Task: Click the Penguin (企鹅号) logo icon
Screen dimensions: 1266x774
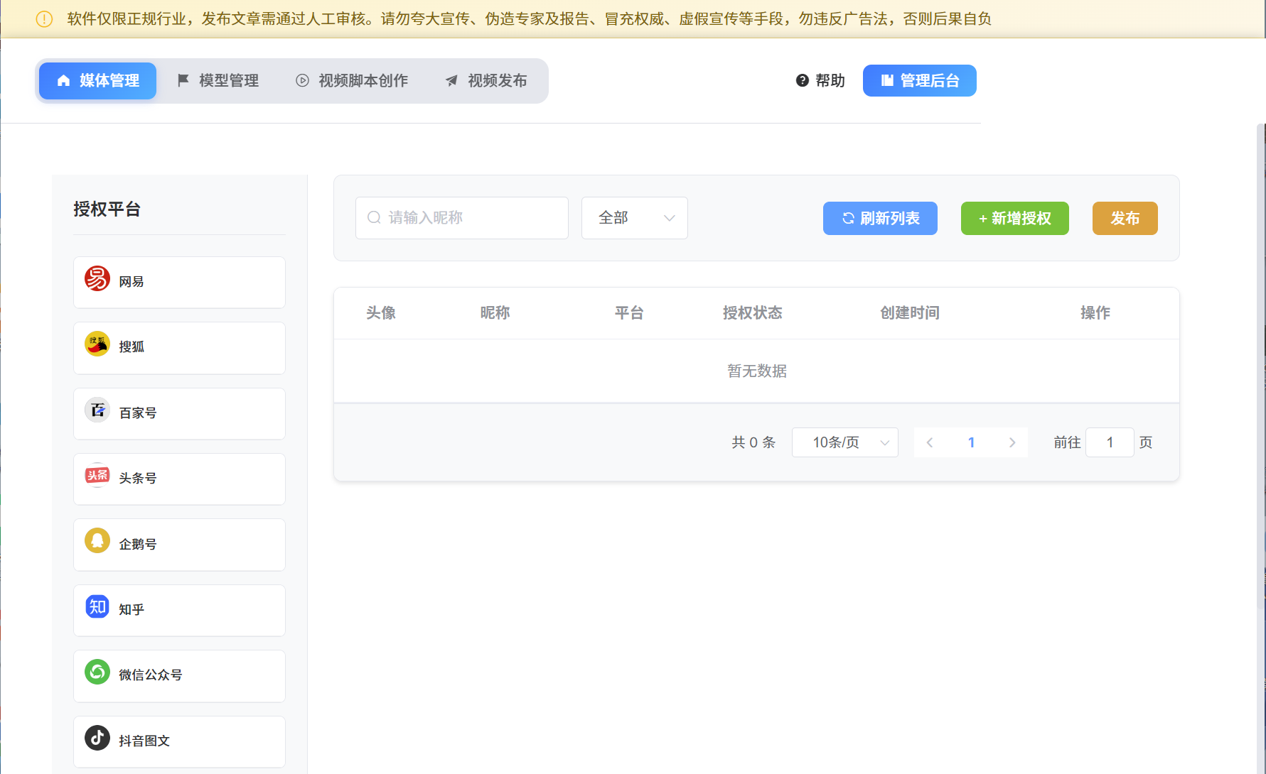Action: click(x=97, y=540)
